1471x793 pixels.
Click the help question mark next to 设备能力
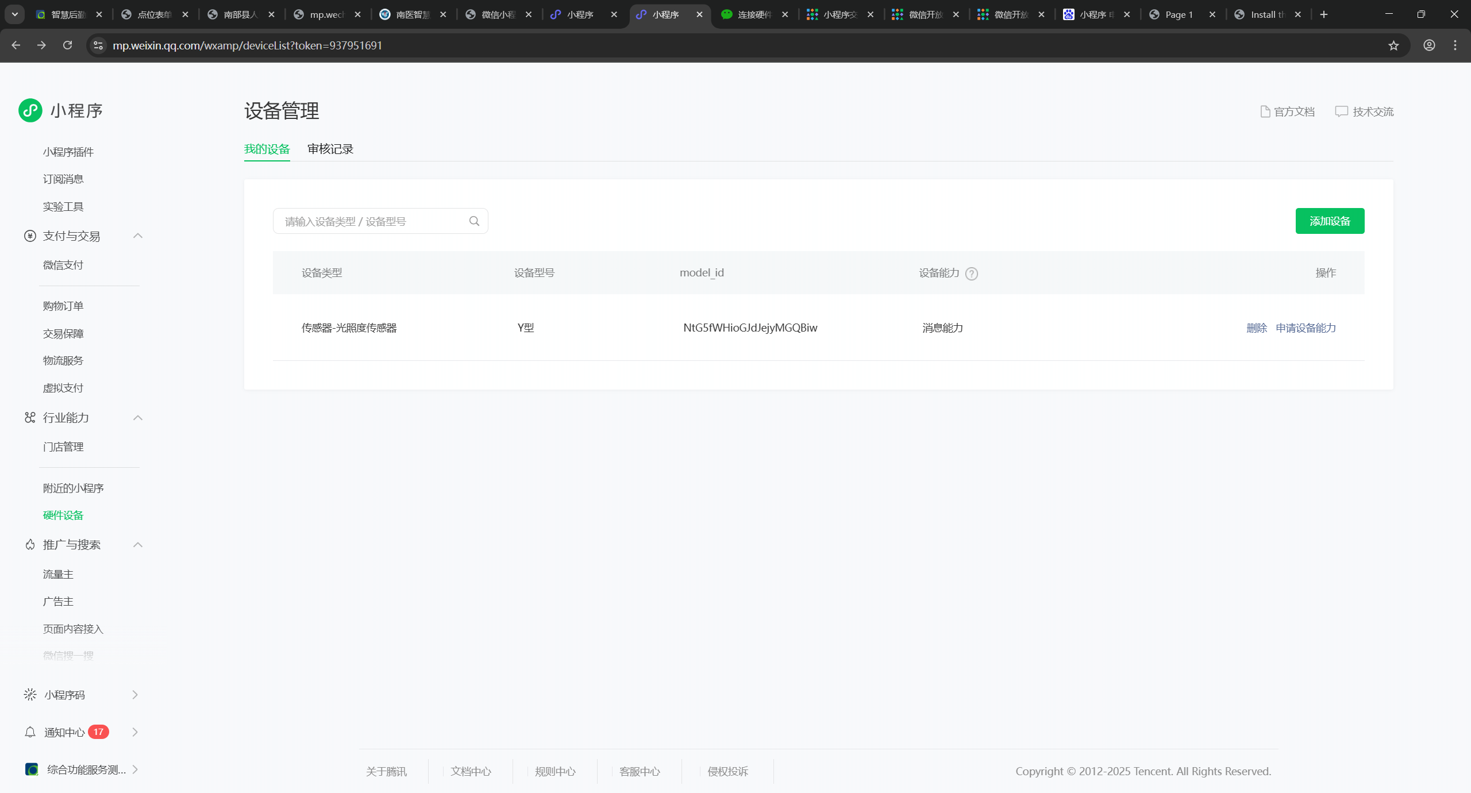(x=972, y=274)
